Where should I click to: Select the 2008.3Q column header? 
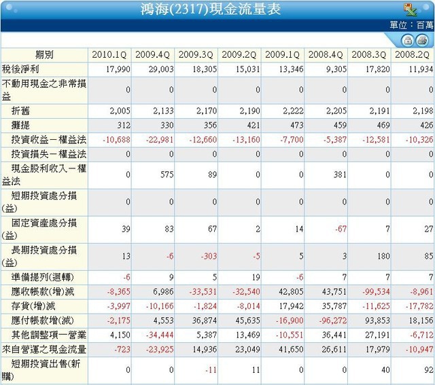(x=369, y=55)
